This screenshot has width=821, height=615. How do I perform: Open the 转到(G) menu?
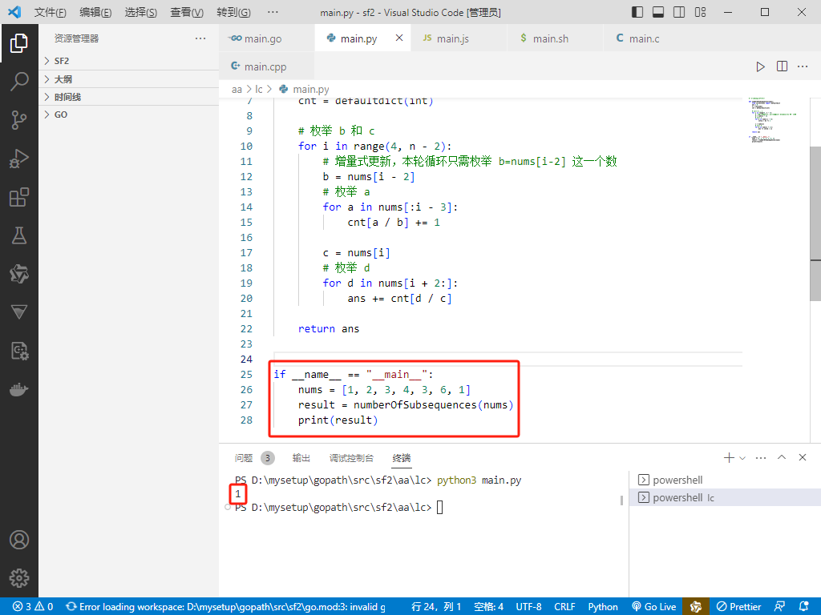(233, 12)
